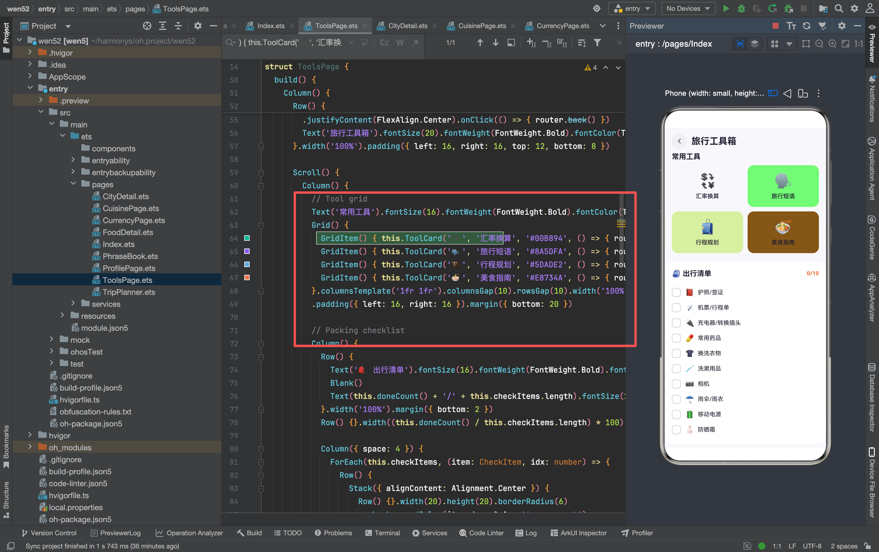Open the Terminal tool window tab
Image resolution: width=879 pixels, height=552 pixels.
(383, 533)
